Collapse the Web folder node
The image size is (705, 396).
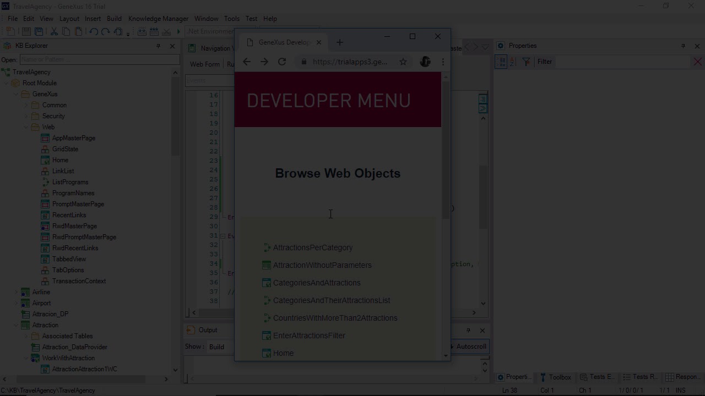coord(26,127)
